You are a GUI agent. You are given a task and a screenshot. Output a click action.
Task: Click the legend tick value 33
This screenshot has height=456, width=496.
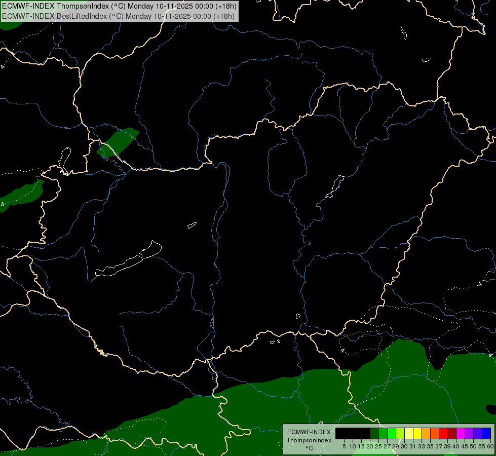click(422, 446)
